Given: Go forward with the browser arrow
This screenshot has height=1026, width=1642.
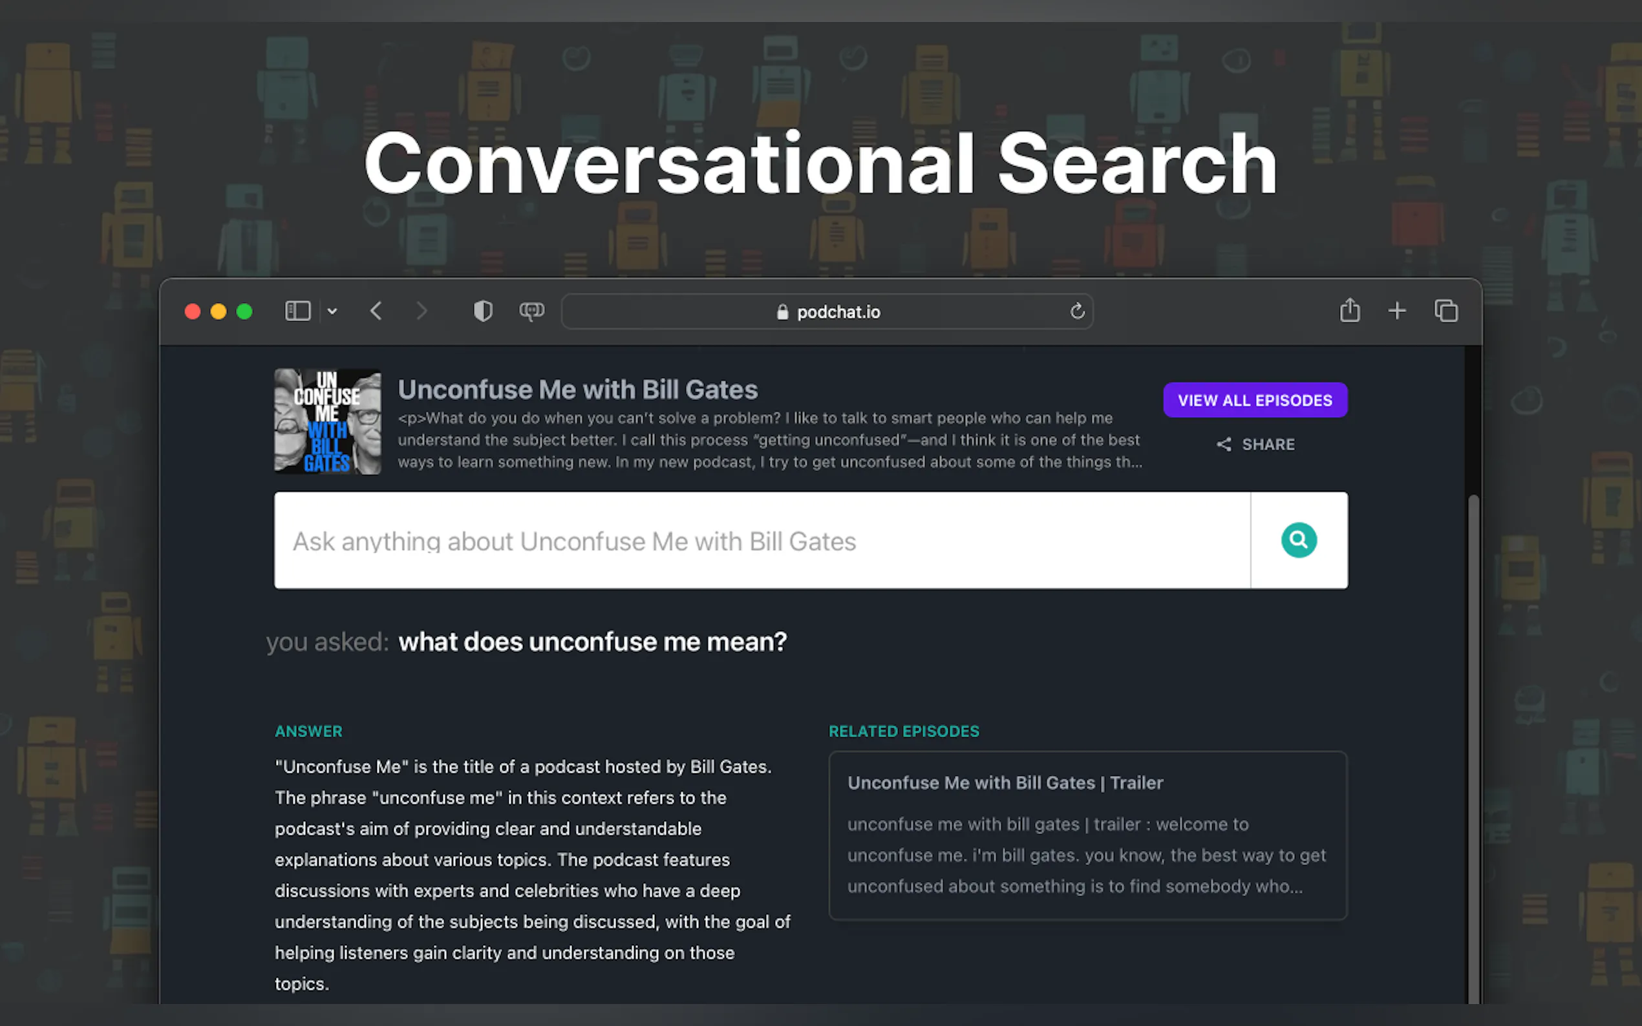Looking at the screenshot, I should (421, 311).
